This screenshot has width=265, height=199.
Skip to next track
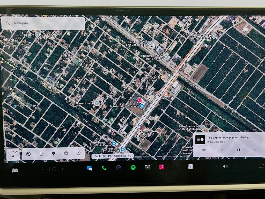tap(256, 150)
